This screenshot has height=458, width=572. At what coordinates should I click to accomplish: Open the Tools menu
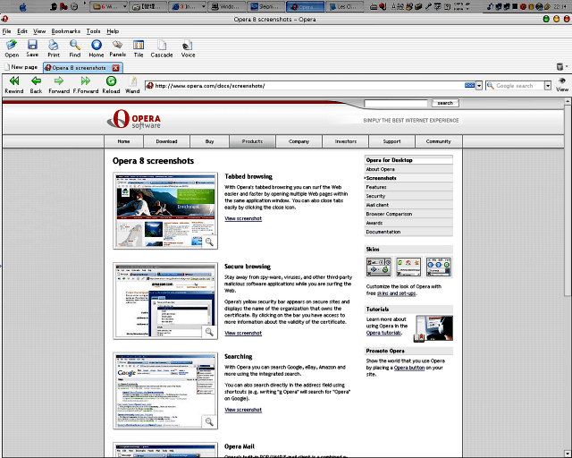[93, 31]
